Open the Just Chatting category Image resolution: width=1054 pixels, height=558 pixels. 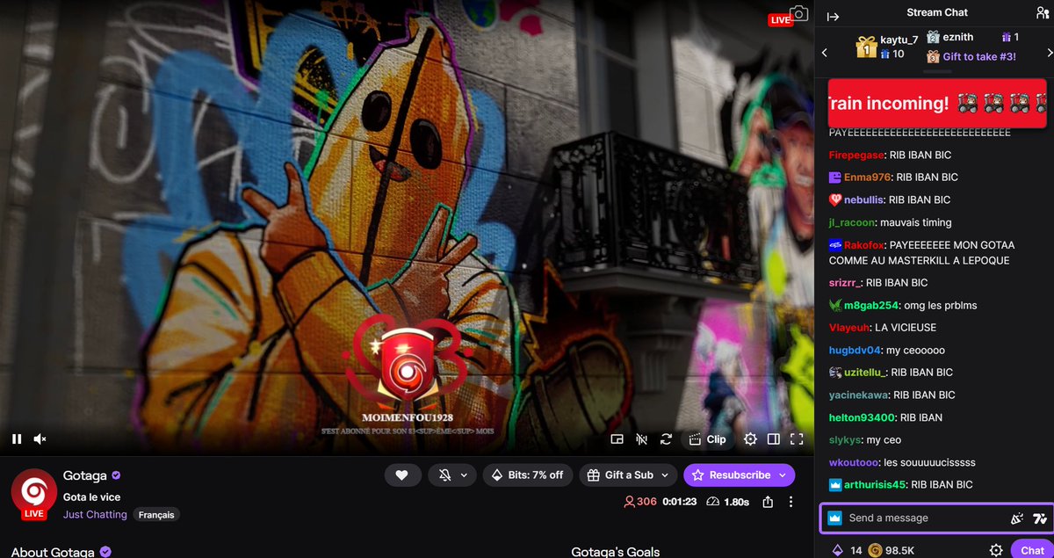(x=95, y=515)
